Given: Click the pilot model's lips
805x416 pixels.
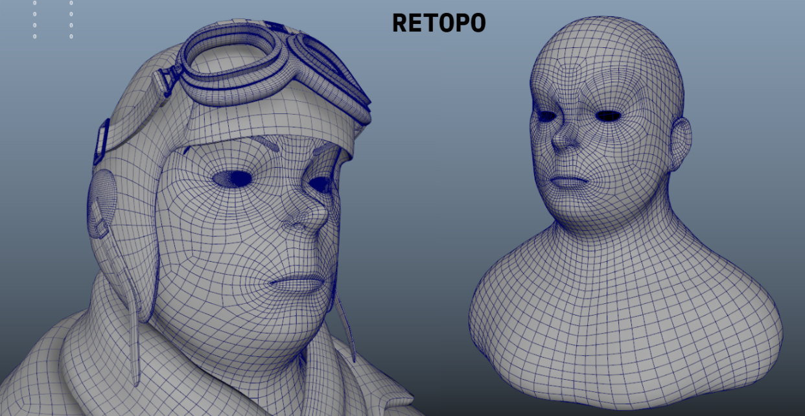Looking at the screenshot, I should click(x=298, y=283).
